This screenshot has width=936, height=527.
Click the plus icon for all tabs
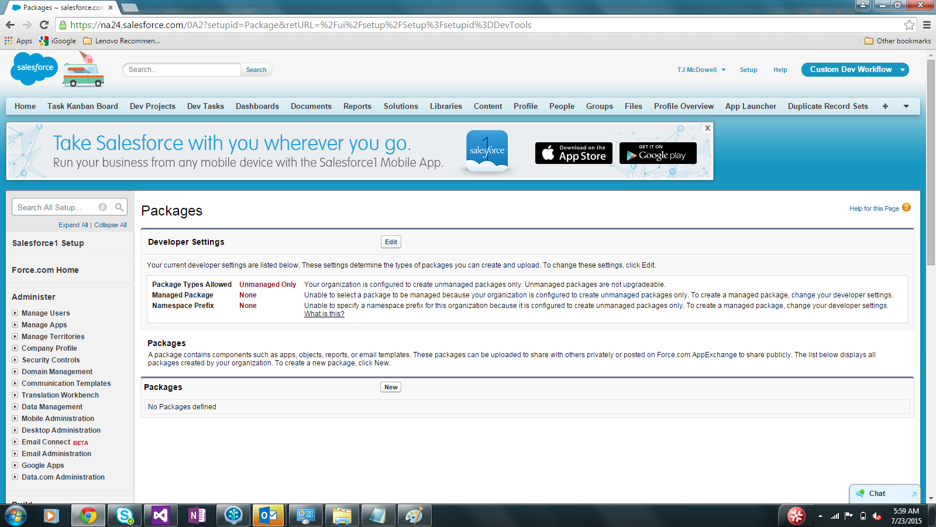[x=885, y=106]
